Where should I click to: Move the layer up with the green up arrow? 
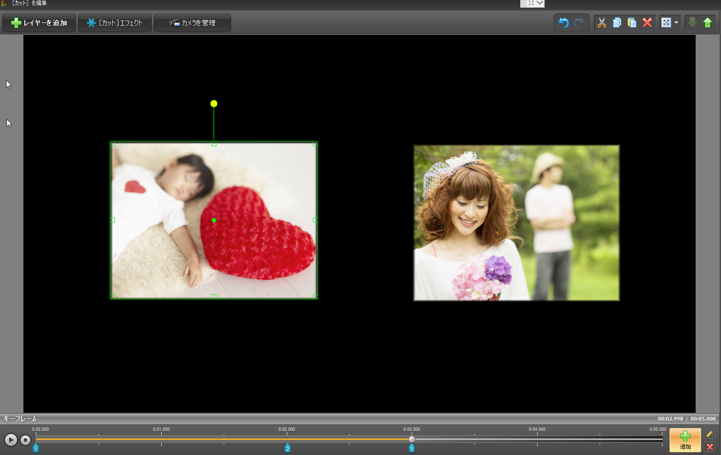tap(708, 22)
